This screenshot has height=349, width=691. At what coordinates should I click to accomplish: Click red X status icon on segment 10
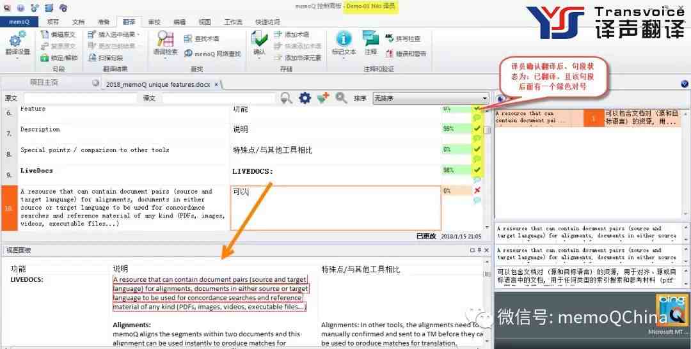click(x=477, y=190)
